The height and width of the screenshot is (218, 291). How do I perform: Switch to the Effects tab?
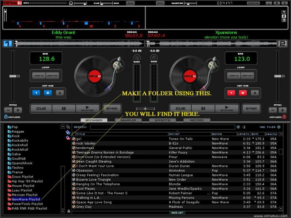pyautogui.click(x=162, y=120)
